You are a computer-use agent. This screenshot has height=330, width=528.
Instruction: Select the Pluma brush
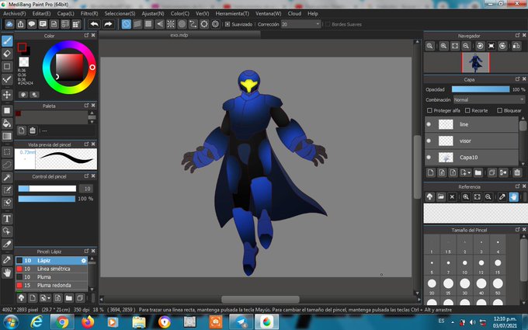coord(51,276)
